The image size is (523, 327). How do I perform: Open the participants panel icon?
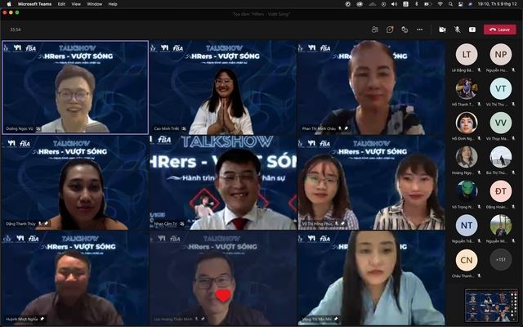375,29
